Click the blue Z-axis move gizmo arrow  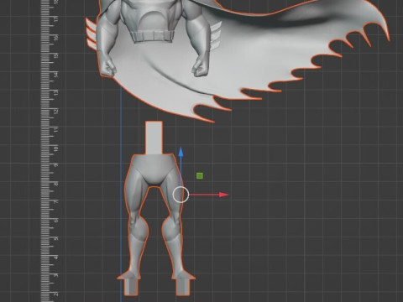tap(181, 151)
